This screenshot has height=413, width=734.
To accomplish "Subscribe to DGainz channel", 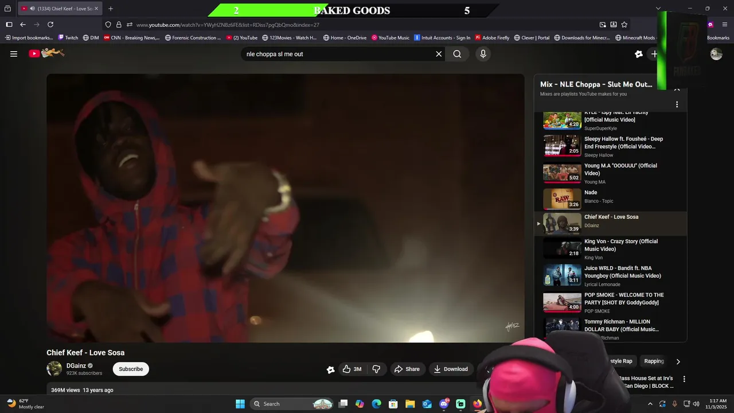I will (131, 369).
